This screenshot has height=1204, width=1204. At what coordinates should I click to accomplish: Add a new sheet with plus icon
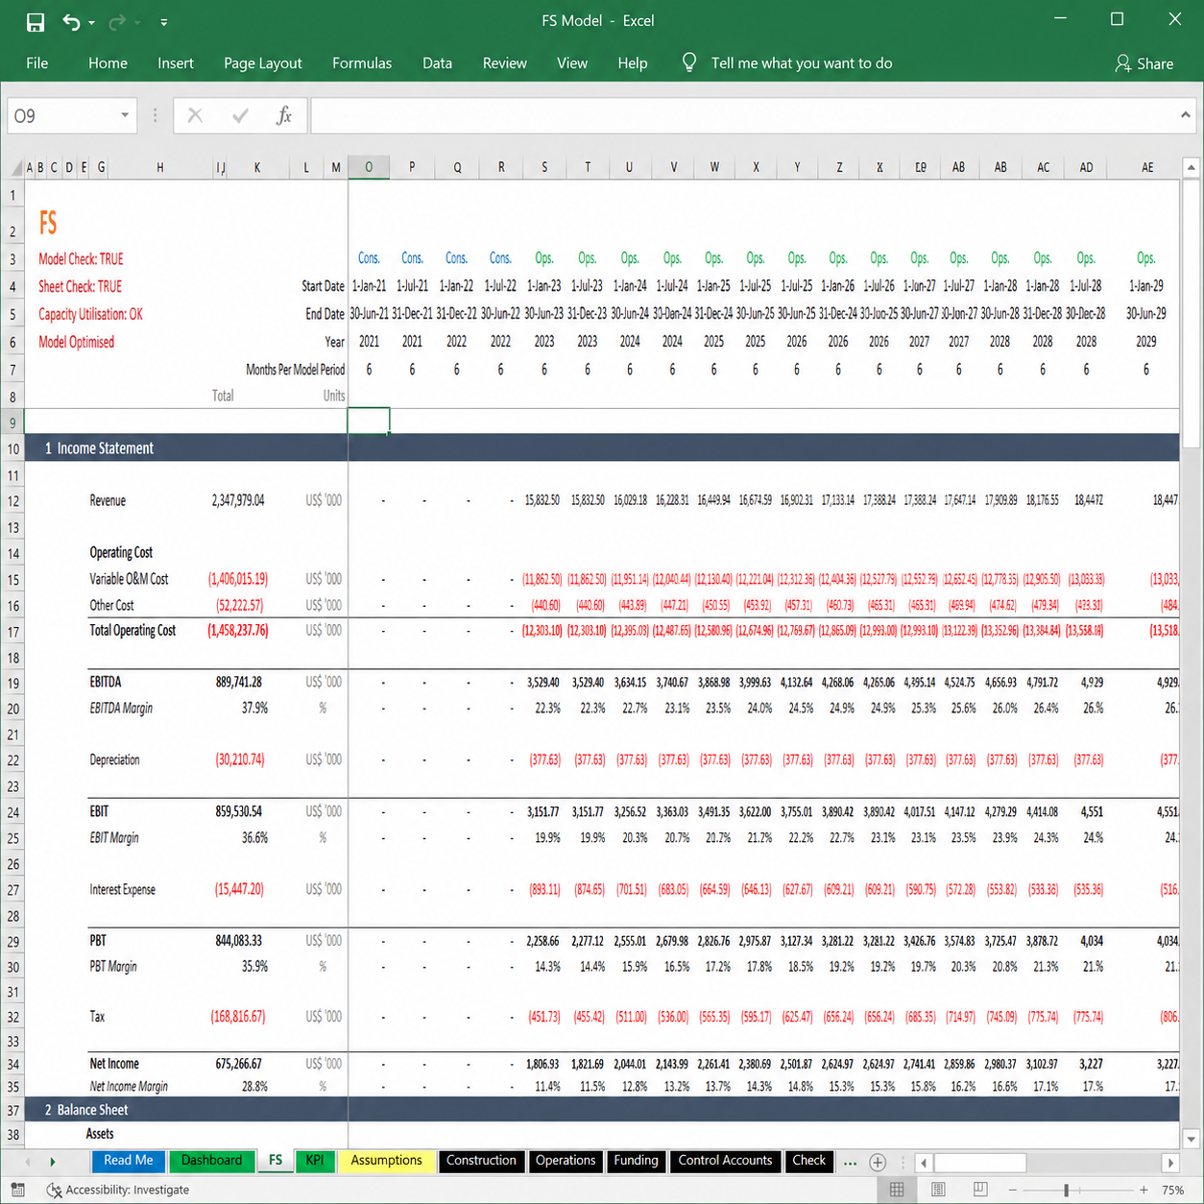(x=878, y=1162)
